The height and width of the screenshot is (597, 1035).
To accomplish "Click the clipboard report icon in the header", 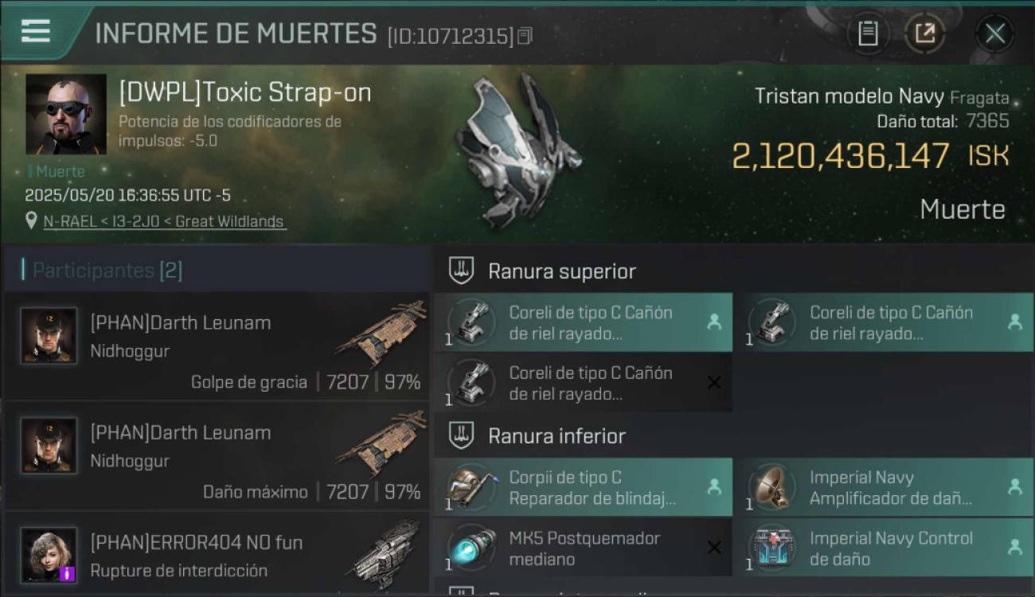I will click(x=868, y=33).
